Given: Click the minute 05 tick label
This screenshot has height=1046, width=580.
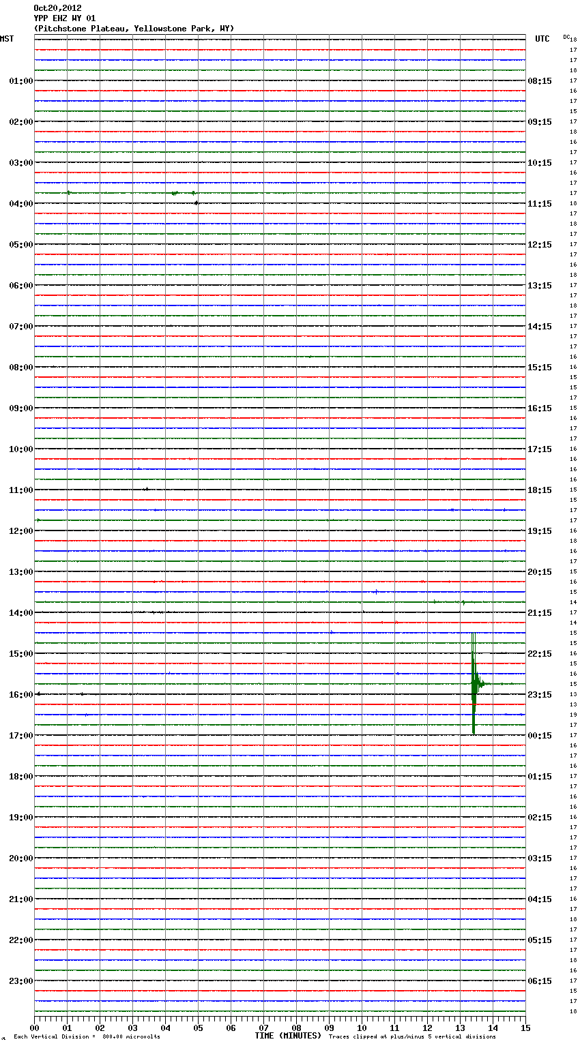Looking at the screenshot, I should click(x=198, y=1028).
